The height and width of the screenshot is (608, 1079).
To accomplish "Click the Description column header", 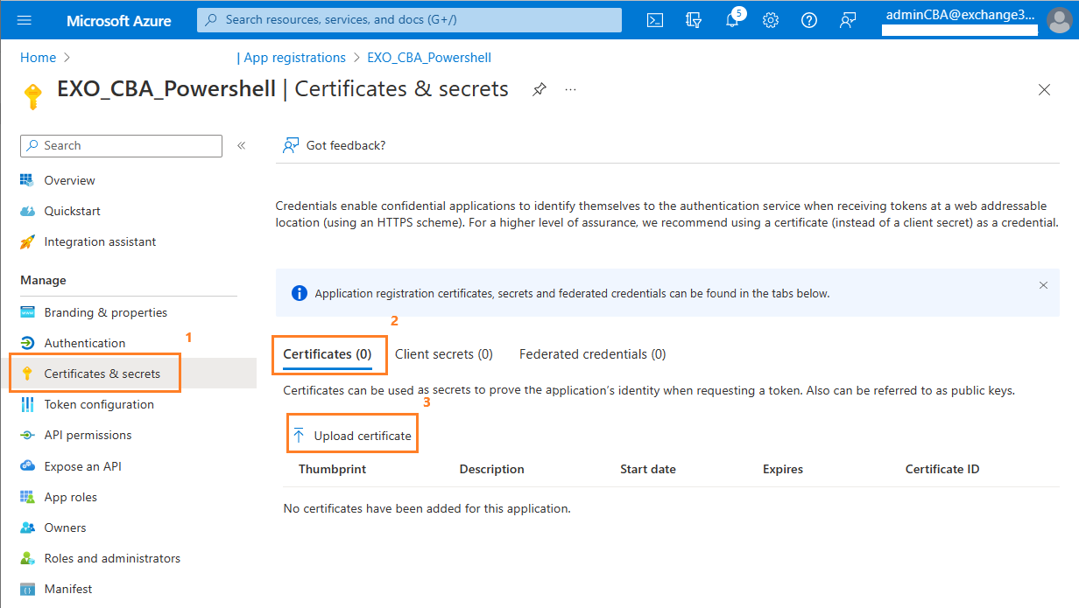I will 492,469.
